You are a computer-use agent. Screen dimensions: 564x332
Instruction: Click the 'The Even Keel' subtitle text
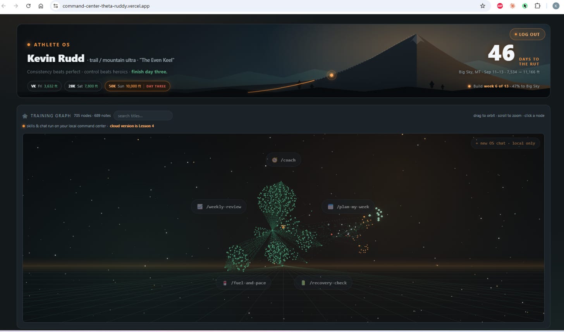pos(157,60)
